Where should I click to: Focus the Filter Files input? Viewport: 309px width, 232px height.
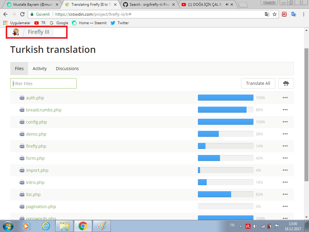pos(43,83)
